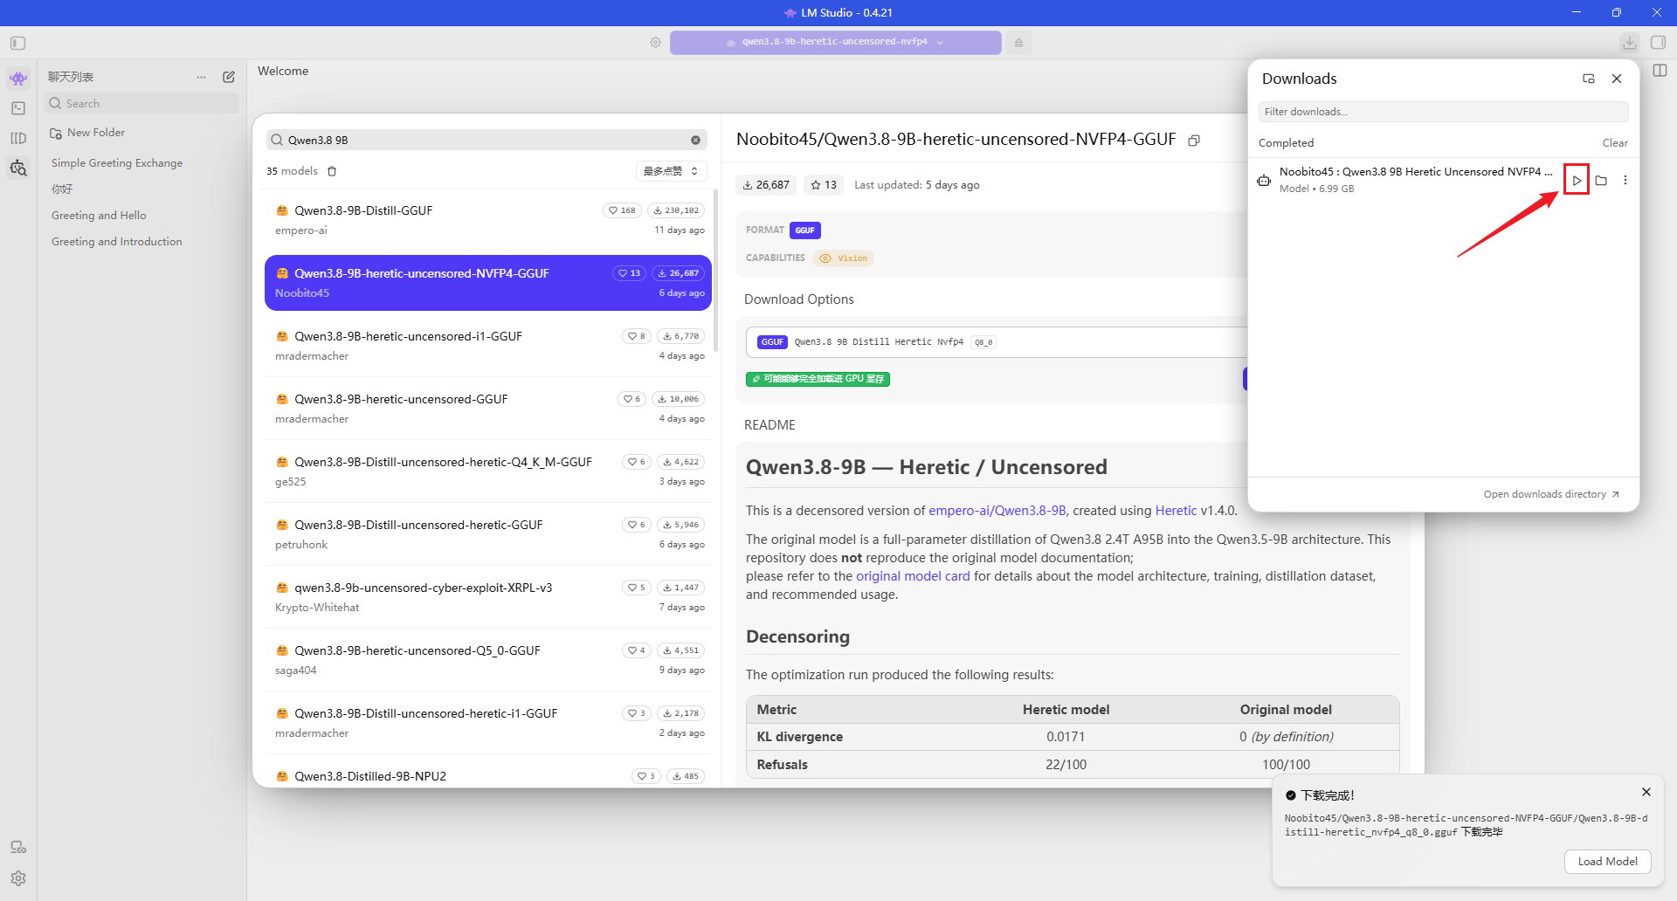Click the 26,687 downloads badge in header
Image resolution: width=1677 pixels, height=901 pixels.
766,185
